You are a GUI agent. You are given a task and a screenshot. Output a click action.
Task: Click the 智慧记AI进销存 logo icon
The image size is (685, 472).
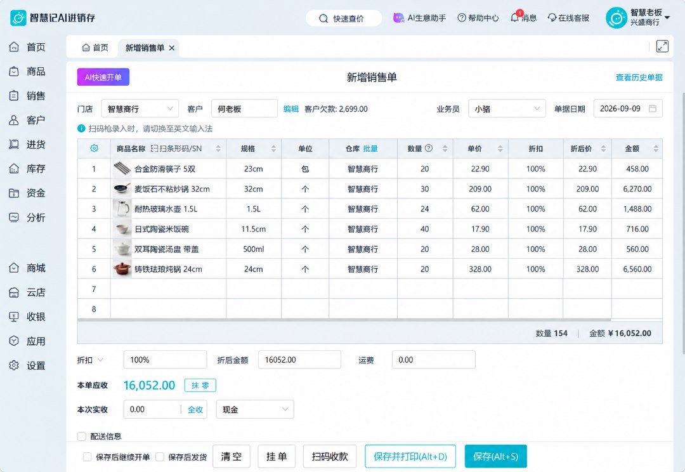pyautogui.click(x=18, y=18)
